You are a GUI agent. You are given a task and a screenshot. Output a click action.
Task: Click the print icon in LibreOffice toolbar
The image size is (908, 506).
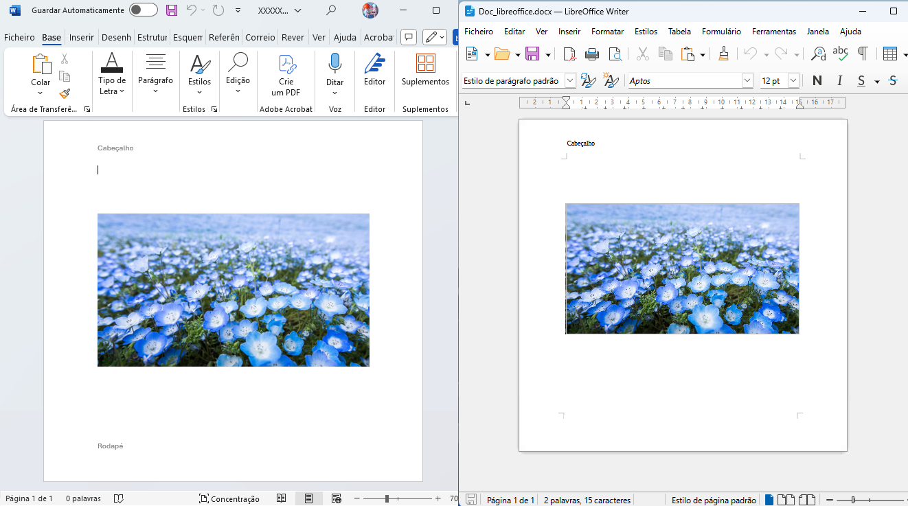point(592,54)
